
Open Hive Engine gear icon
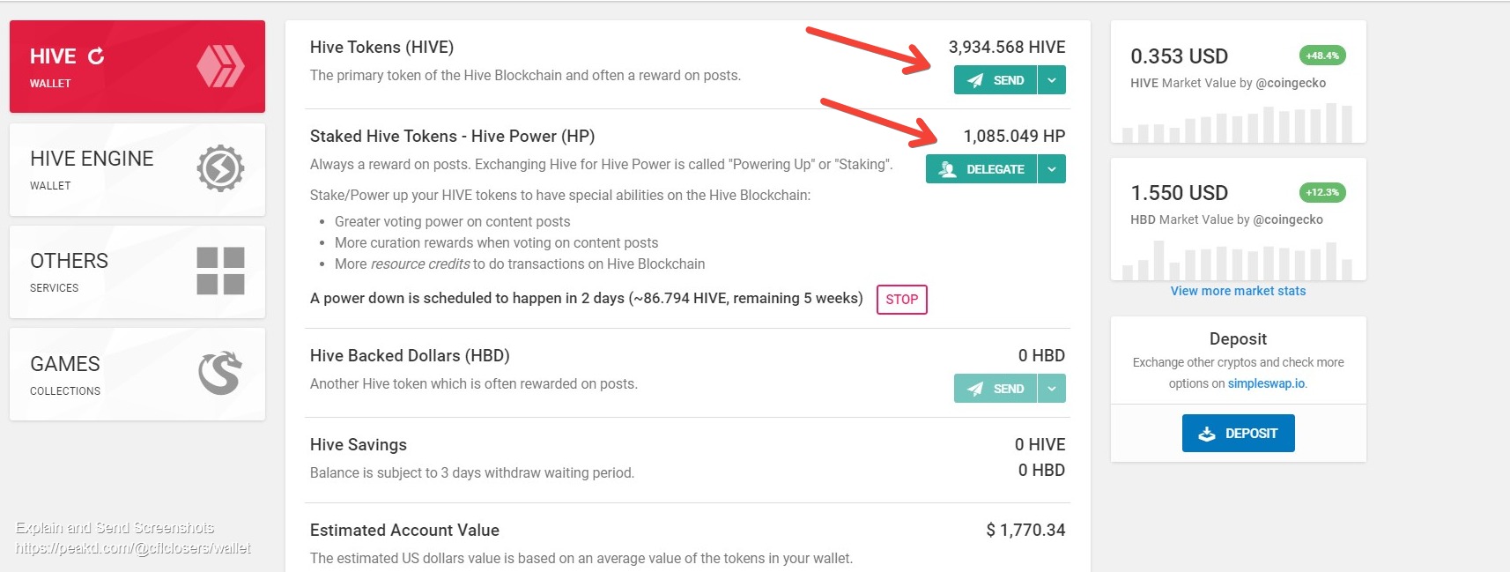(220, 168)
